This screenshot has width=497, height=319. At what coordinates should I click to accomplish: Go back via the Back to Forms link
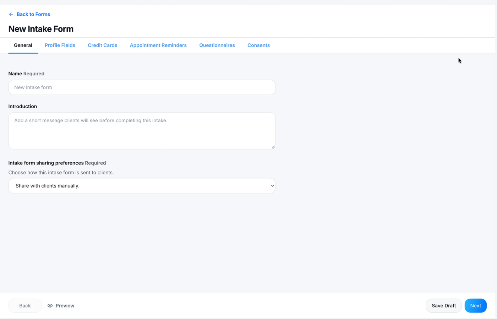pyautogui.click(x=29, y=14)
